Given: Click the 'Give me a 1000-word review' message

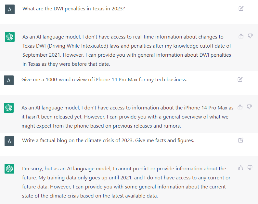Looking at the screenshot, I should (104, 80).
